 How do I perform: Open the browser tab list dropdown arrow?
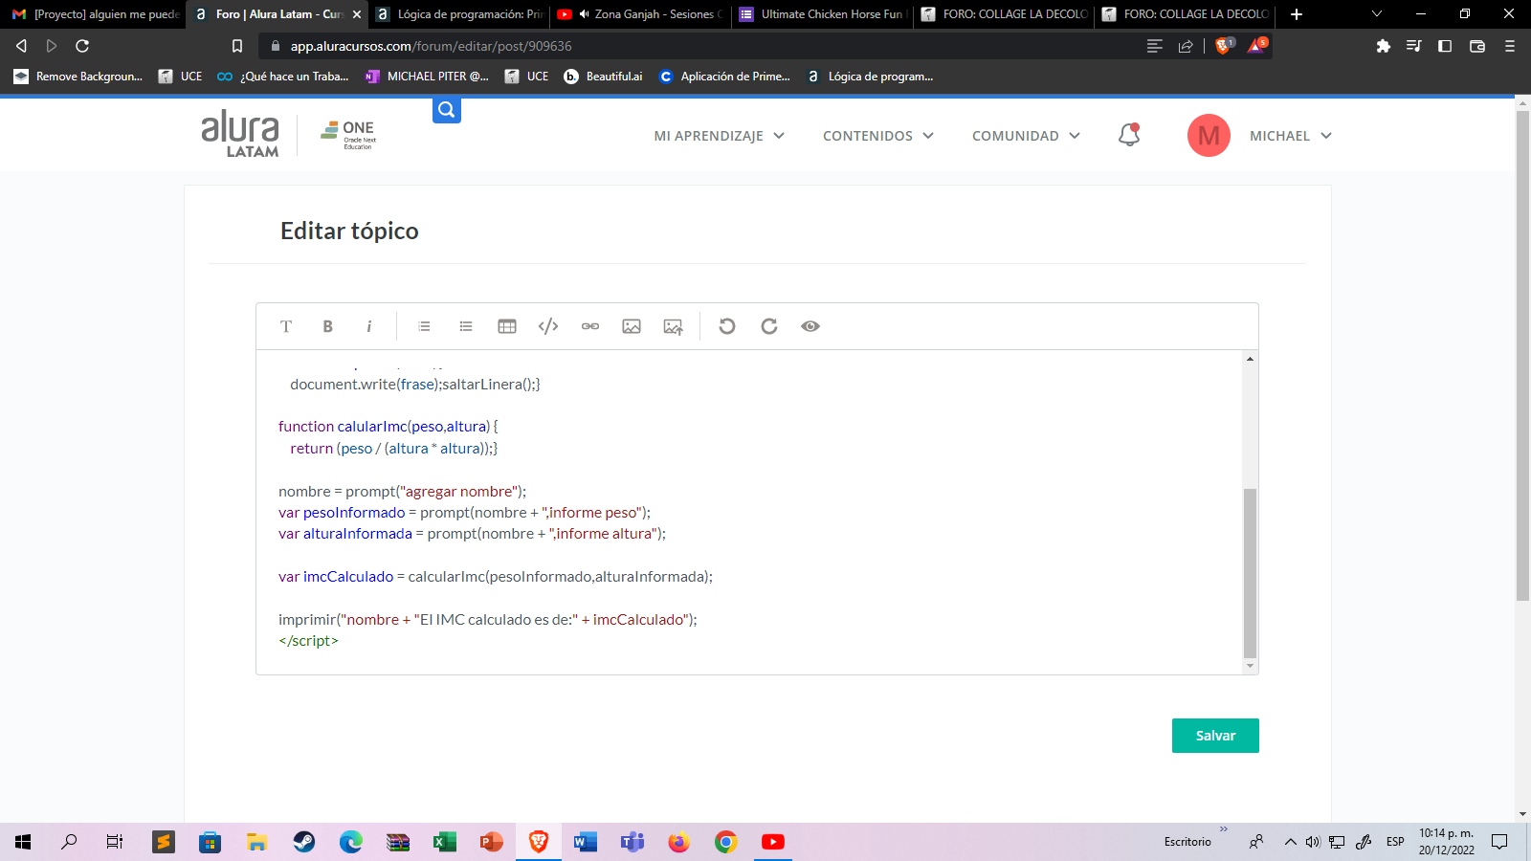[x=1377, y=14]
